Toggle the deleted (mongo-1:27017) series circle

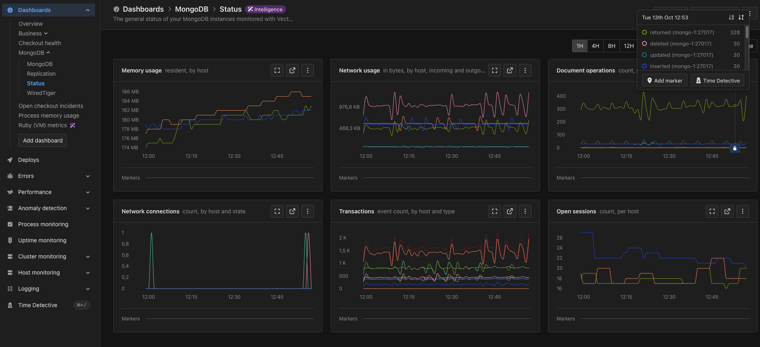pyautogui.click(x=644, y=43)
